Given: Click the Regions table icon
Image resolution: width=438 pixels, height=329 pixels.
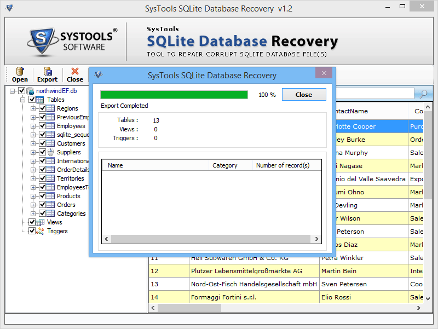Looking at the screenshot, I should click(x=50, y=108).
